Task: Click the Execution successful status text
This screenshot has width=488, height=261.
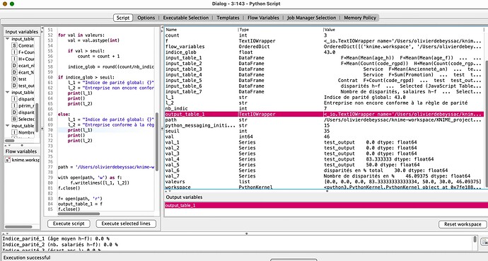Action: point(26,257)
